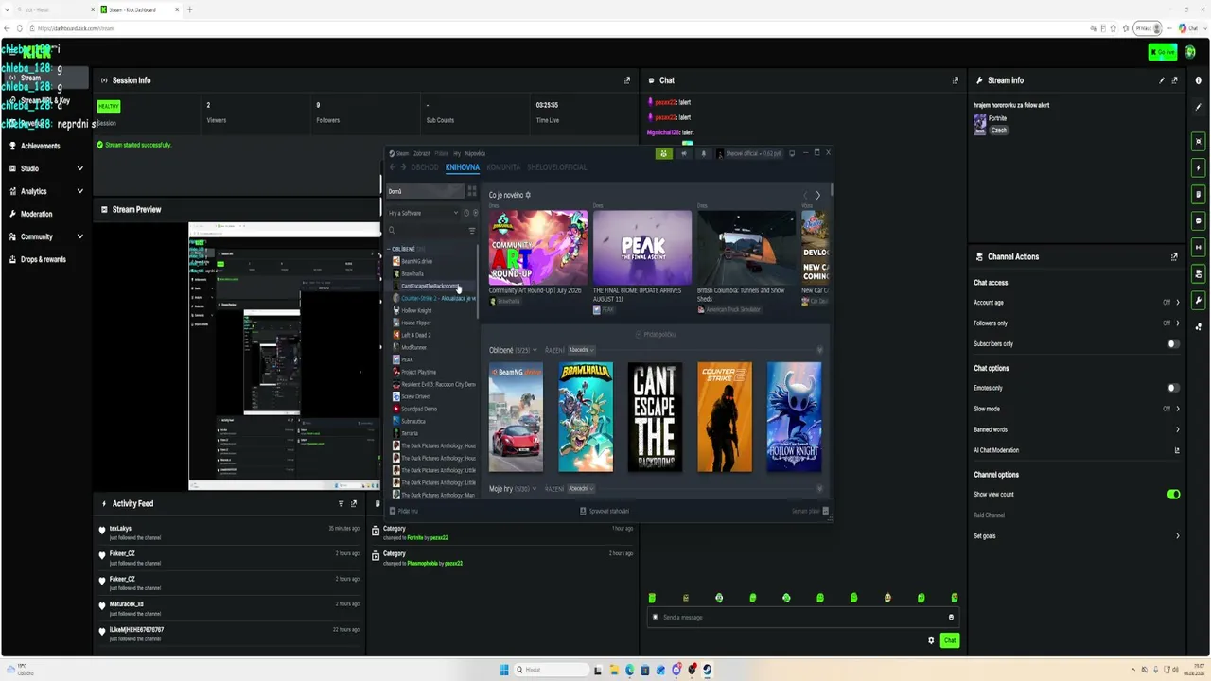Pop out the Channel Actions panel
1211x681 pixels.
tap(1174, 256)
